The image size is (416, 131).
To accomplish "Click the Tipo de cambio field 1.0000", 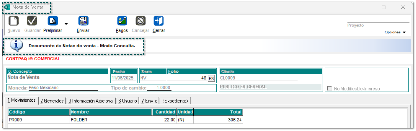I will pyautogui.click(x=159, y=88).
